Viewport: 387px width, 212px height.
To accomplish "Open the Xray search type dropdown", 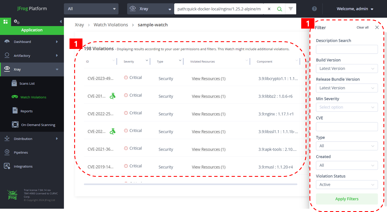I will (150, 9).
